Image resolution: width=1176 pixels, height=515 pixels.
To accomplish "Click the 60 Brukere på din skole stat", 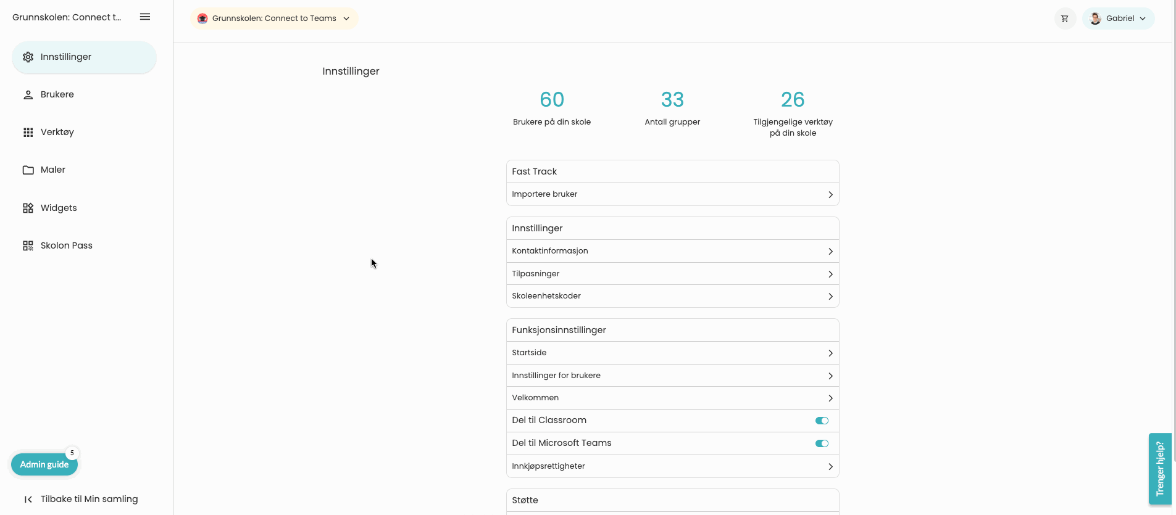I will point(552,108).
